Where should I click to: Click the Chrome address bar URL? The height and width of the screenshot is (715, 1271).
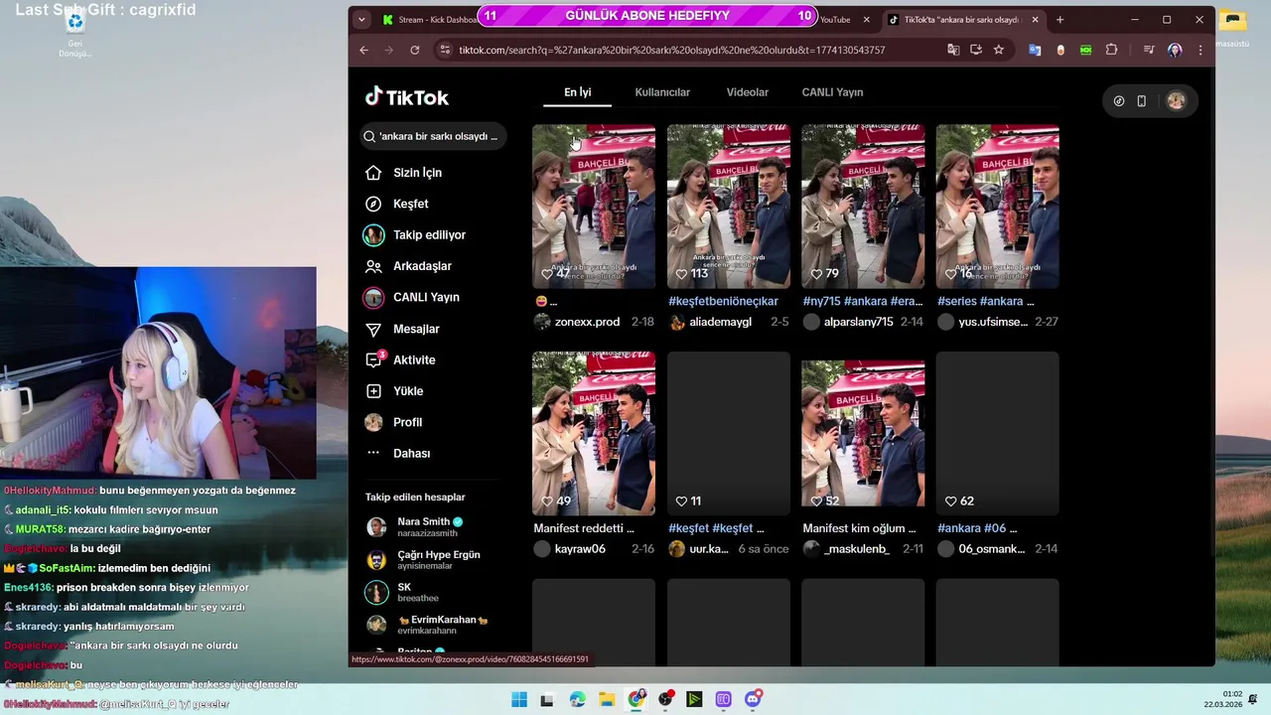coord(672,50)
